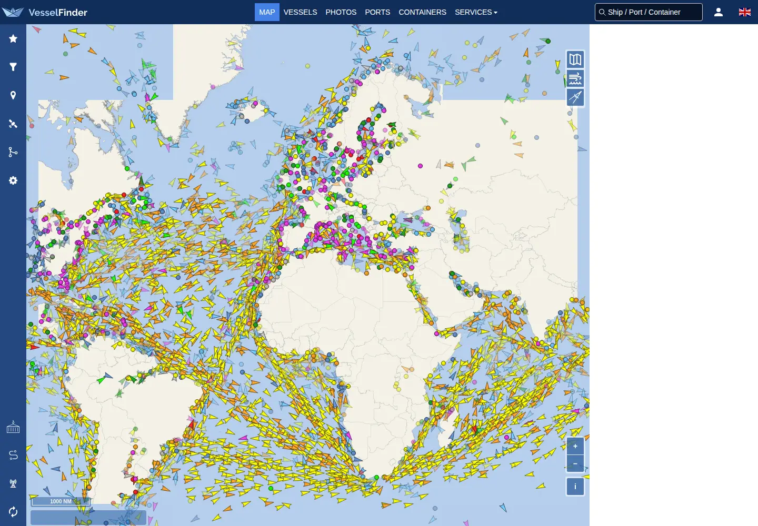The image size is (758, 526).
Task: Click the antenna station icon
Action: [x=13, y=483]
